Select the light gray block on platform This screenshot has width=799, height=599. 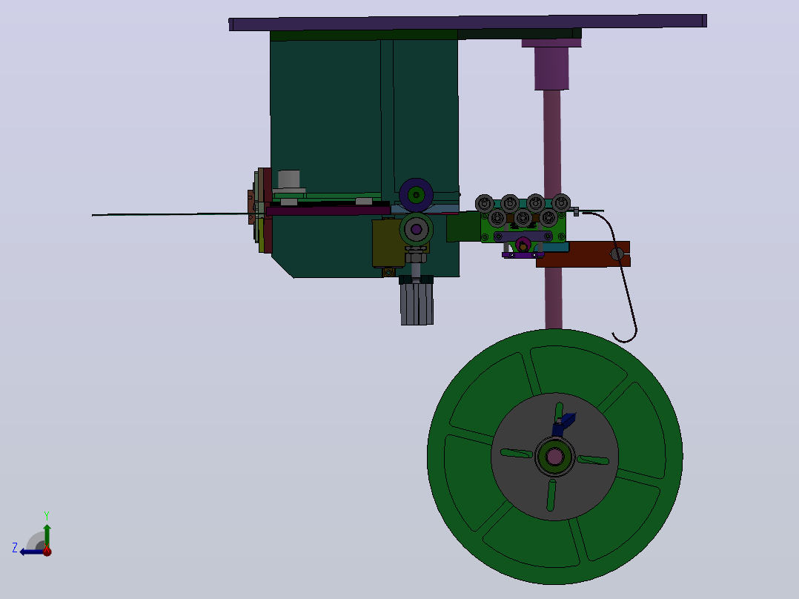[x=289, y=179]
